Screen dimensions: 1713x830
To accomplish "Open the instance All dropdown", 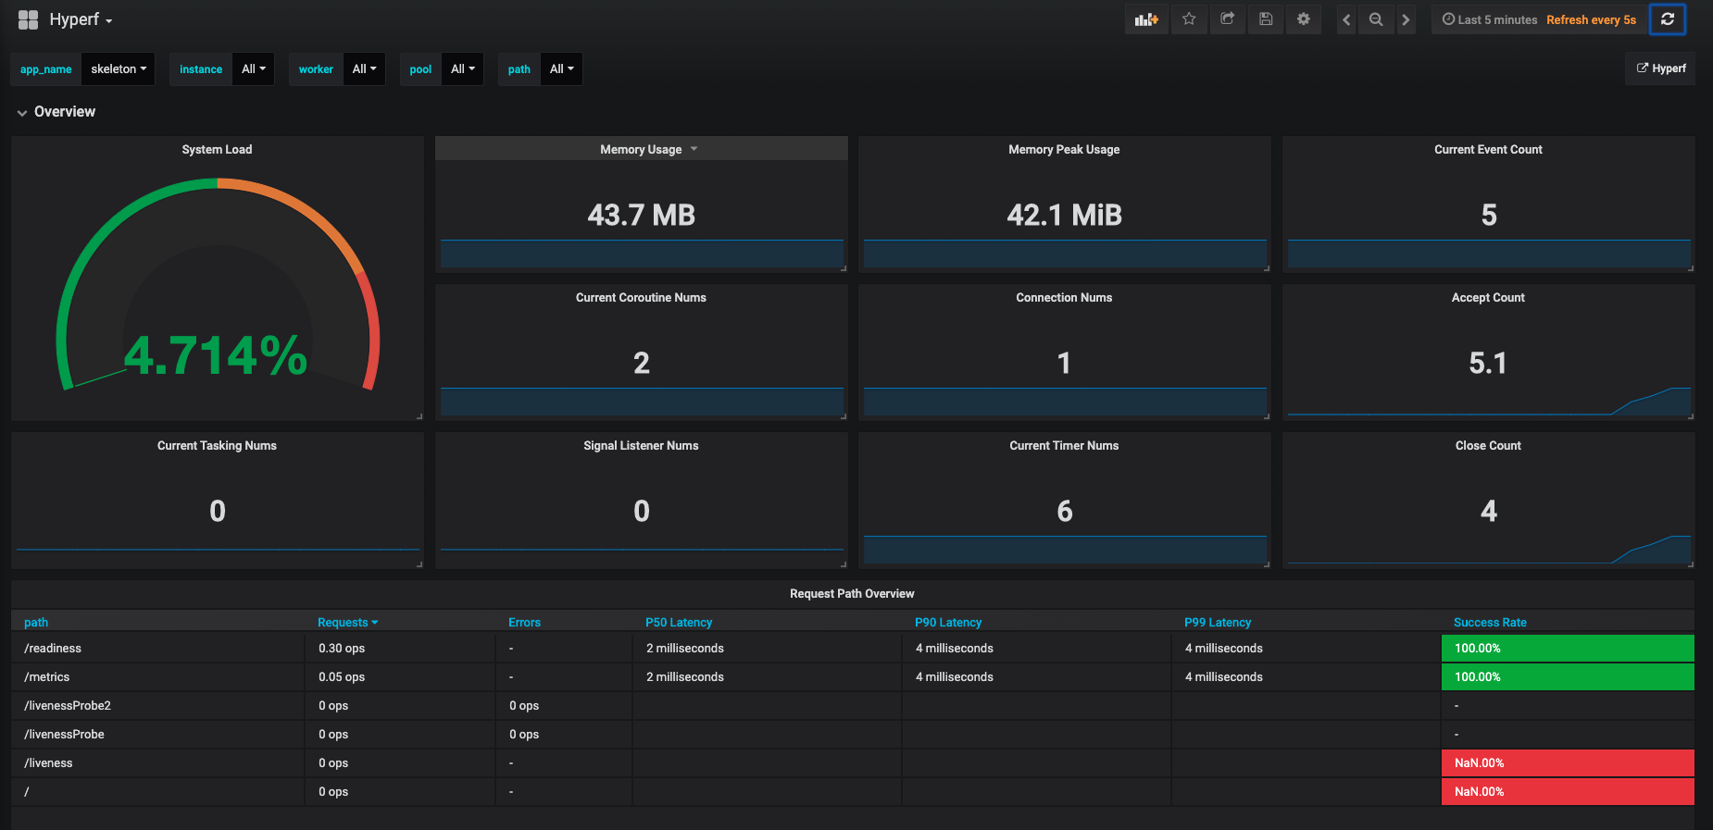I will click(253, 69).
